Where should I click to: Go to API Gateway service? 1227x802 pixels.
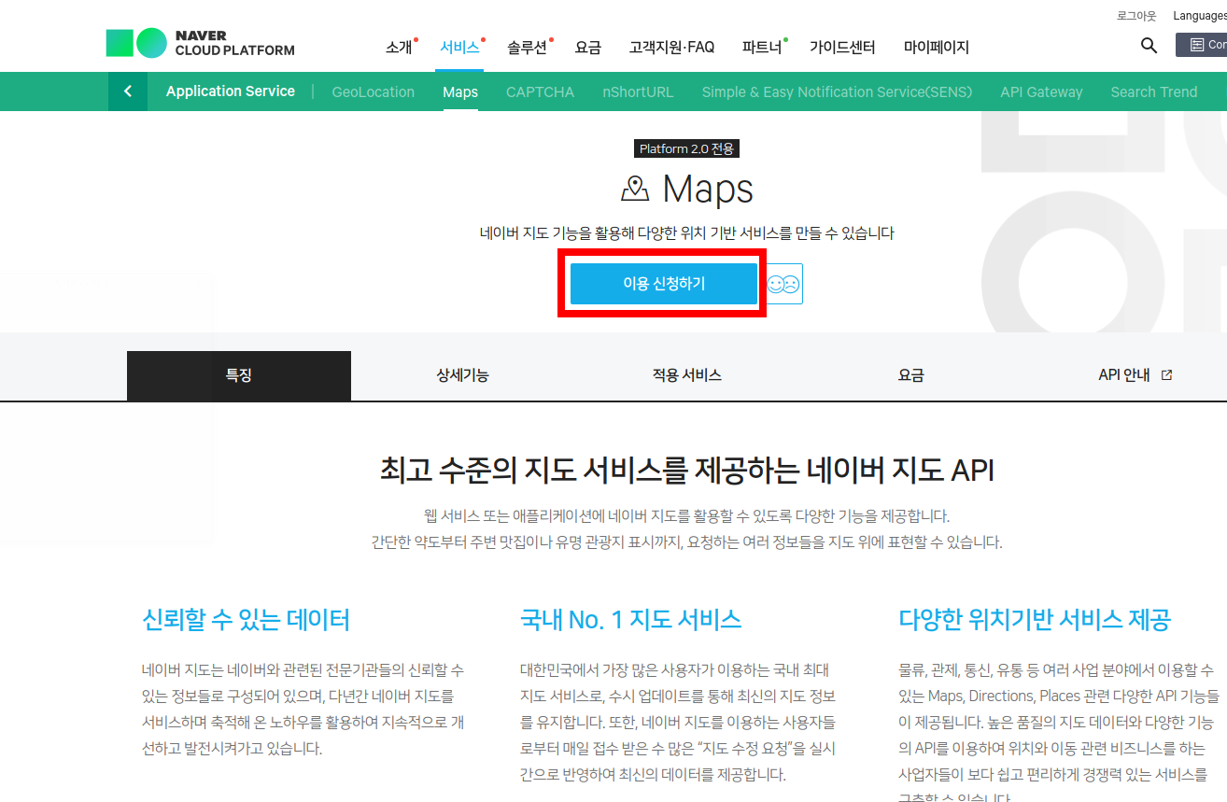(x=1041, y=91)
